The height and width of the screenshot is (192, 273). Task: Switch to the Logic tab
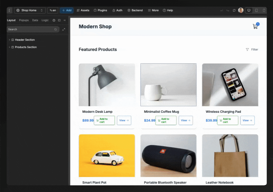tap(45, 20)
